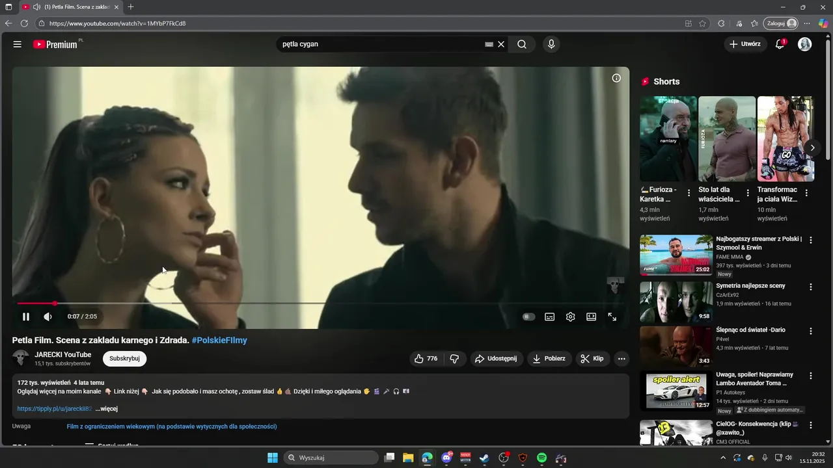Open JARECKI channel avatar
This screenshot has height=468, width=833.
21,358
